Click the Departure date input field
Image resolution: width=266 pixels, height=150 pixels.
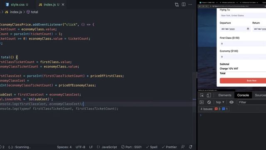pos(235,29)
